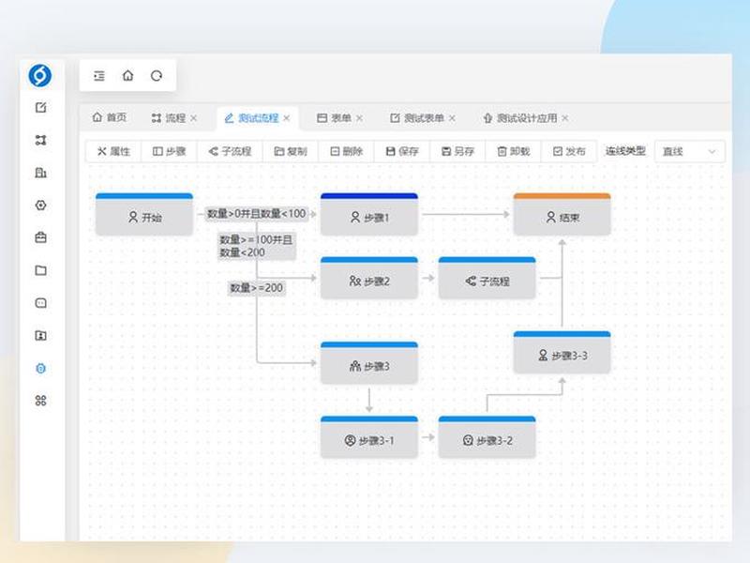The height and width of the screenshot is (563, 750).
Task: Select the 步骤2 node
Action: click(x=368, y=278)
